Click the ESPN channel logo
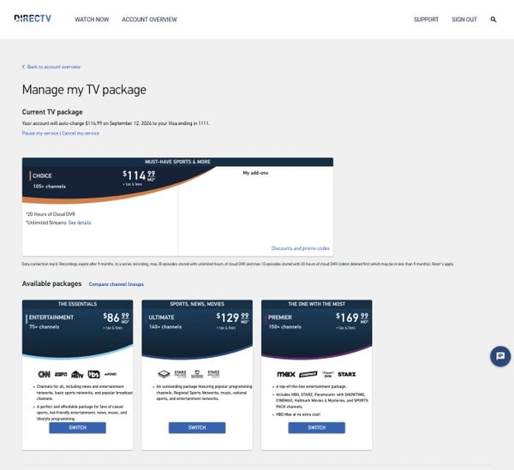The image size is (514, 470). [61, 374]
